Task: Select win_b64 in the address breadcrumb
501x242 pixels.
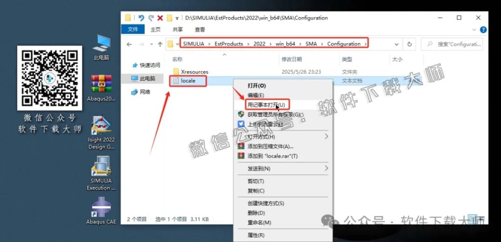Action: [285, 44]
